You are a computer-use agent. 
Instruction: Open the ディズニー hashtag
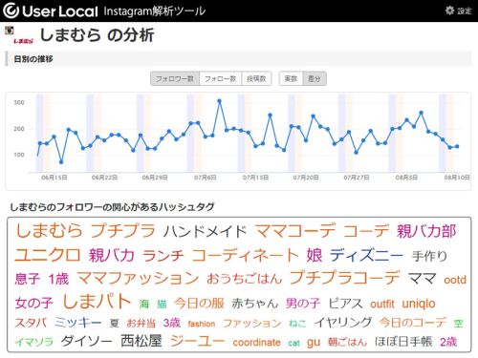click(x=366, y=255)
